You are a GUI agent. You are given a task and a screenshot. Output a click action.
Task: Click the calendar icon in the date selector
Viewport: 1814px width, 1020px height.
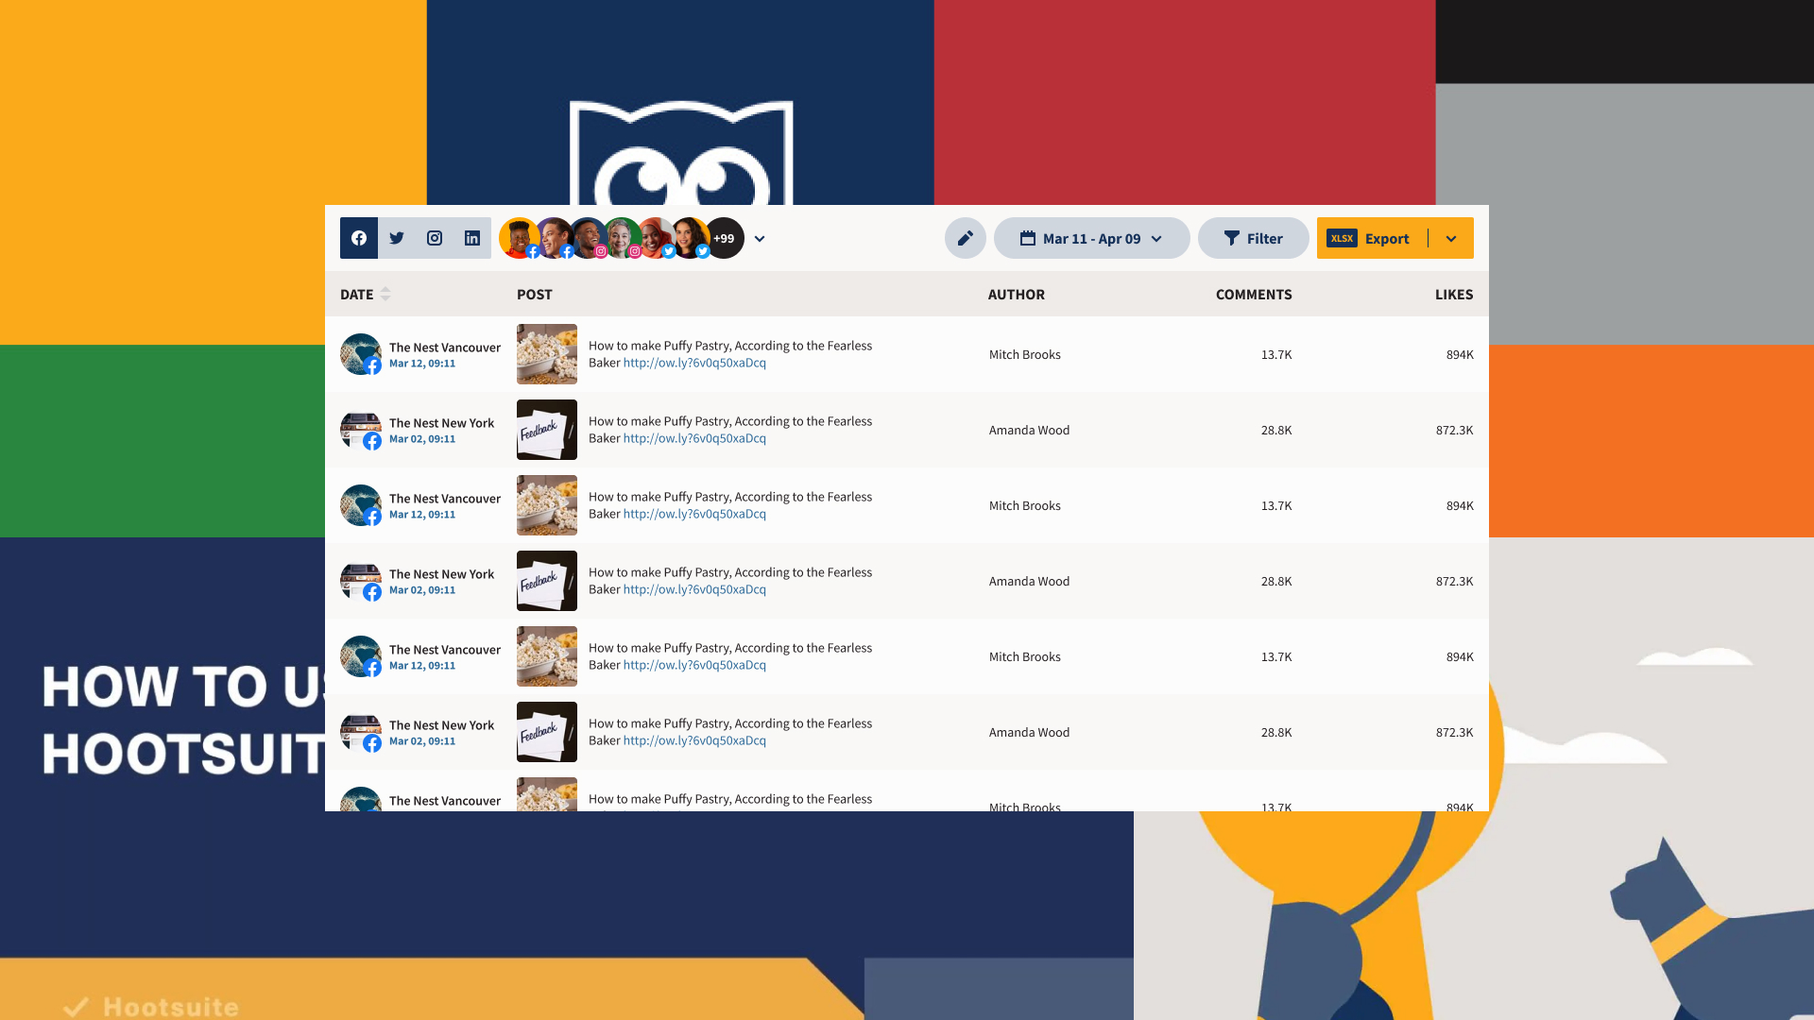point(1028,238)
